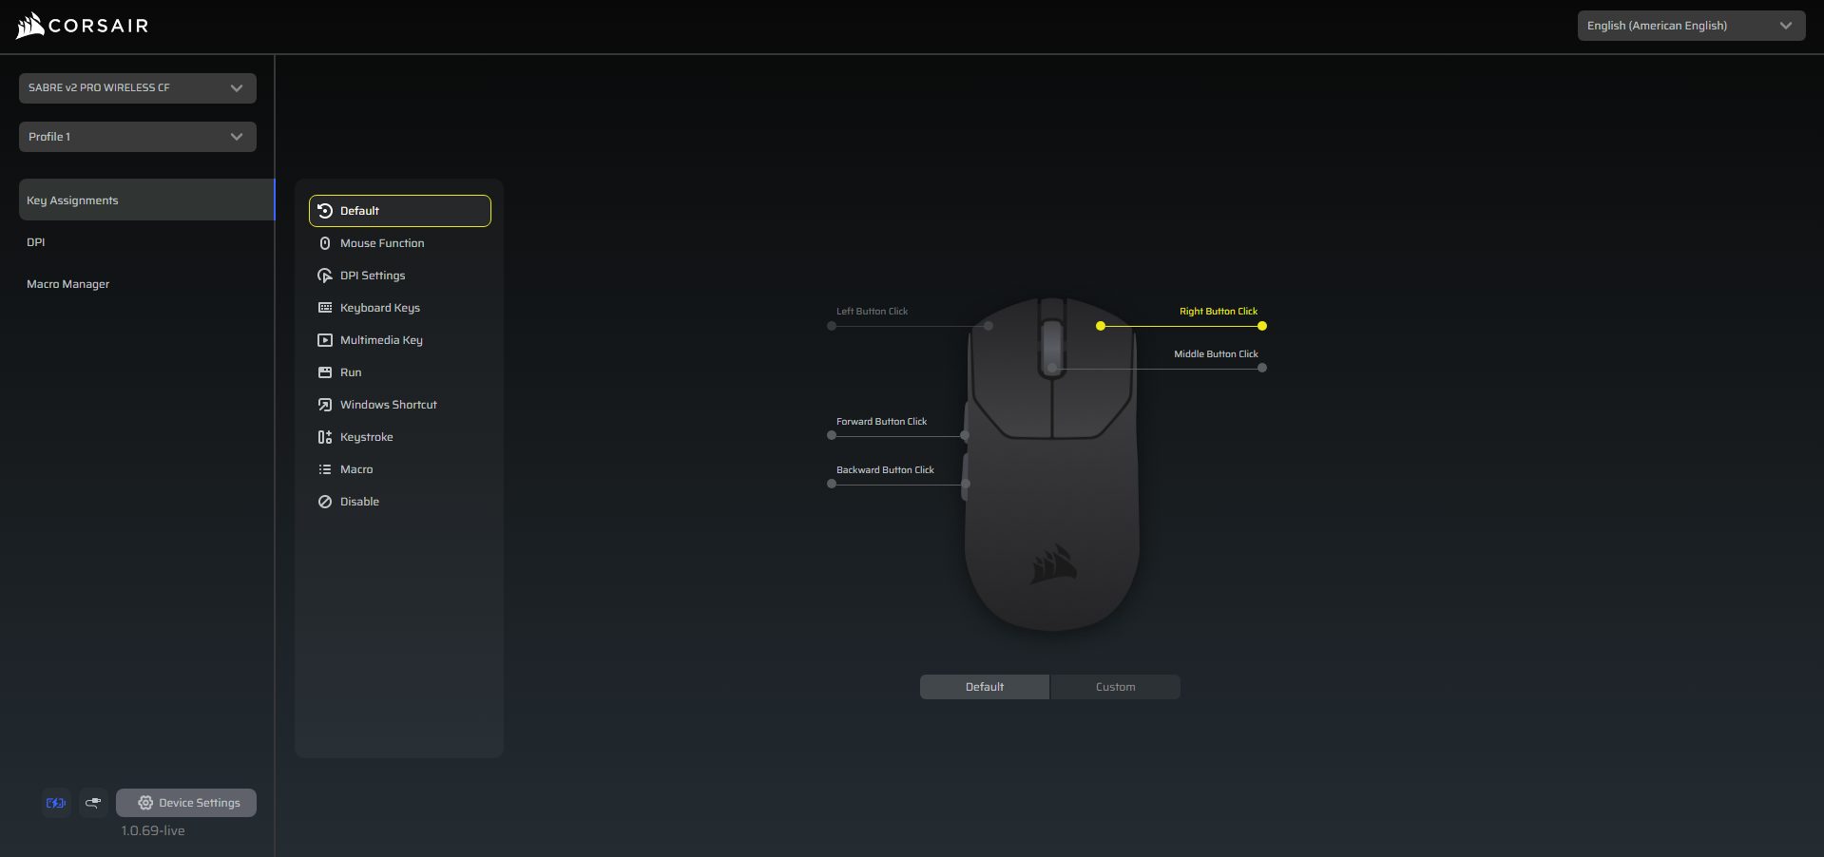Open the SABRE v2 PRO device dropdown

point(138,88)
